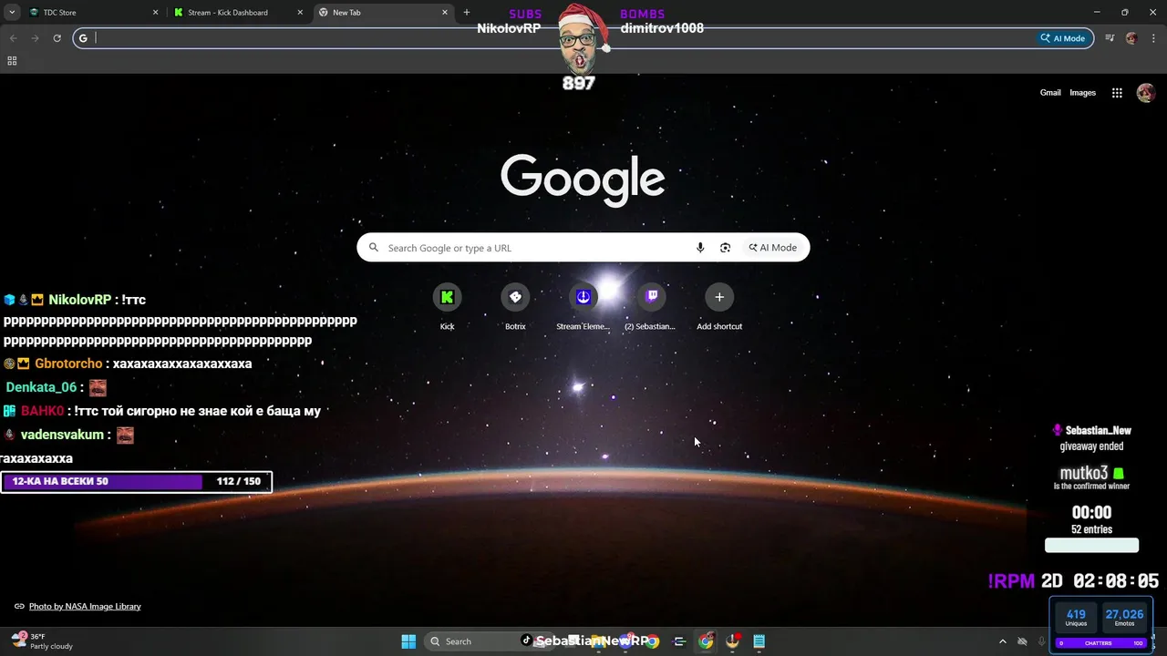
Task: Open the tab search dropdown arrow
Action: 12,13
